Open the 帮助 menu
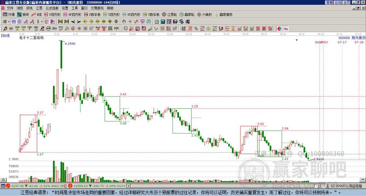 click(110, 8)
